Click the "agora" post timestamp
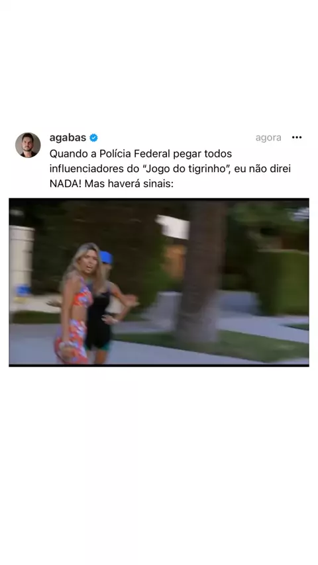The image size is (318, 565). 268,138
